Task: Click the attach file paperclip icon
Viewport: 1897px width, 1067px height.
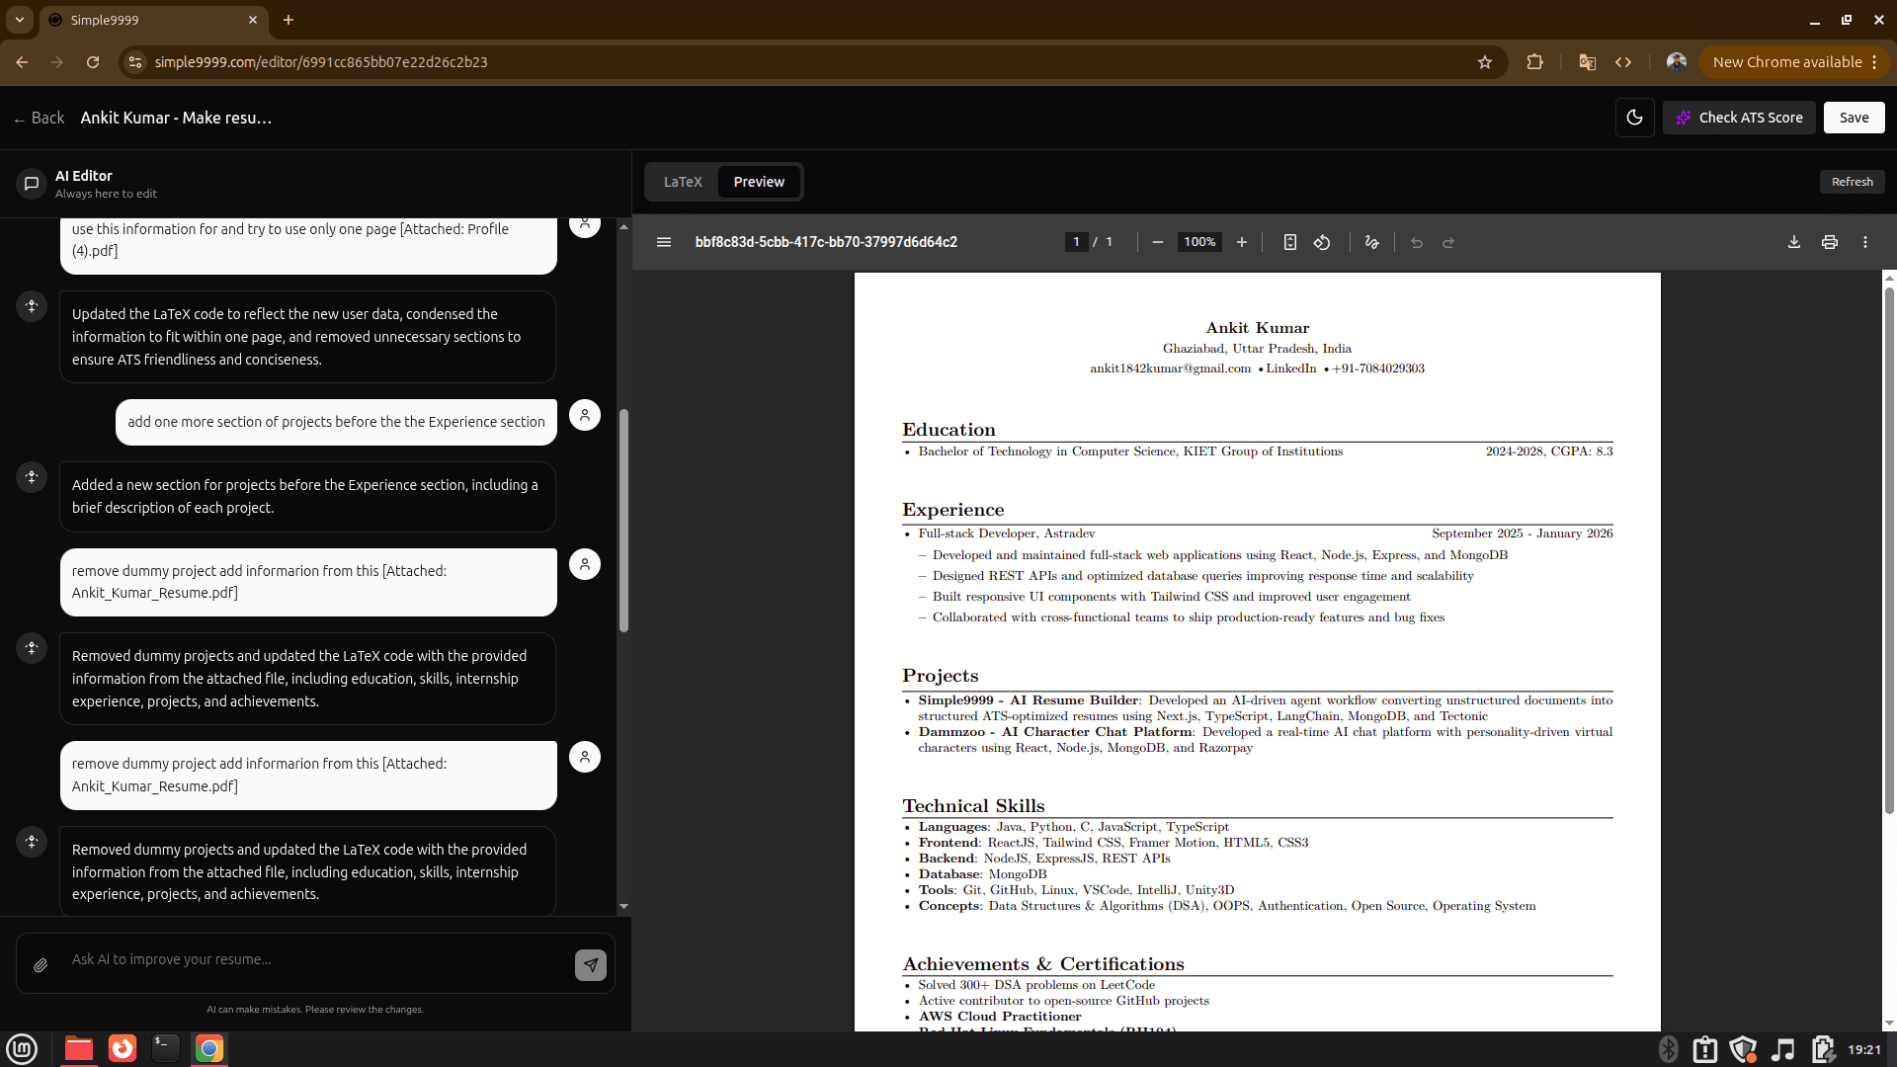Action: point(41,965)
